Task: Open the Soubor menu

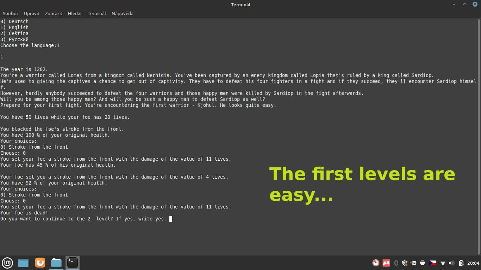Action: pos(11,13)
